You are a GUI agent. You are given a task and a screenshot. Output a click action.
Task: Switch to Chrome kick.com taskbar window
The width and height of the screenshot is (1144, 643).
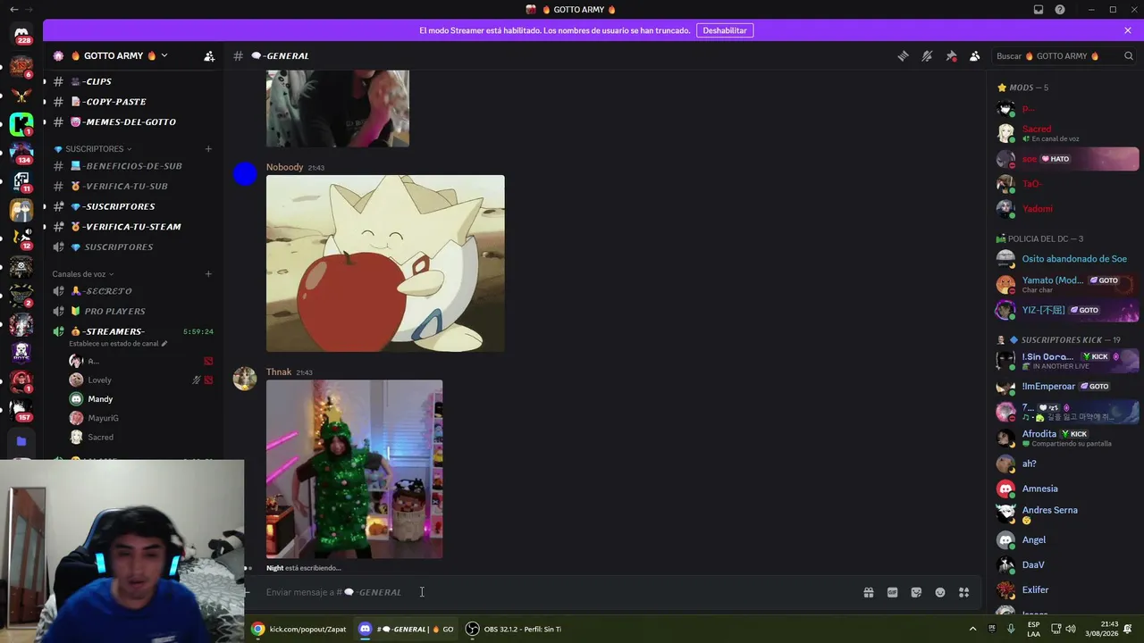[299, 629]
